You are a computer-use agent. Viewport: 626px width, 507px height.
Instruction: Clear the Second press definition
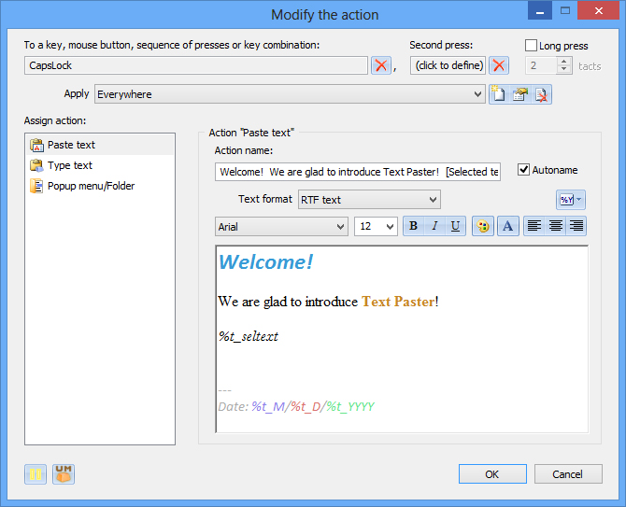499,65
